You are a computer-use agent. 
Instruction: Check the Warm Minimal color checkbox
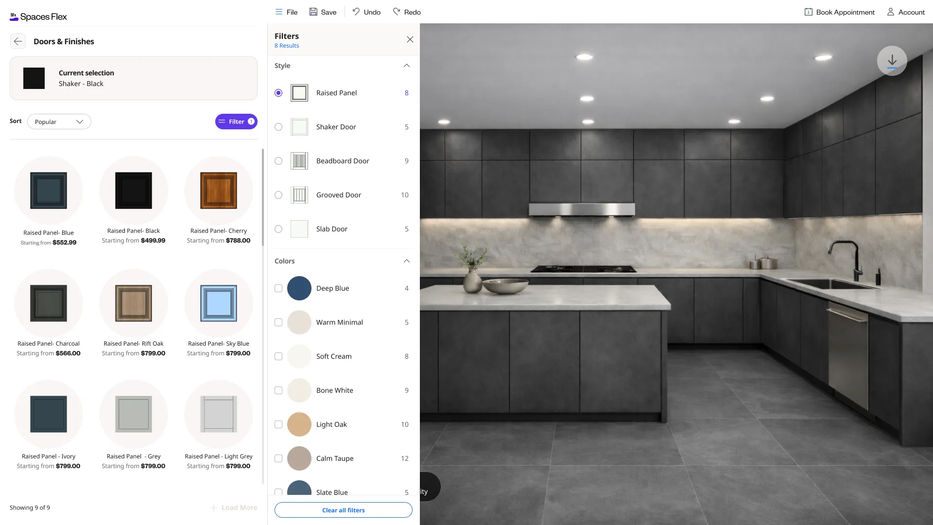278,322
